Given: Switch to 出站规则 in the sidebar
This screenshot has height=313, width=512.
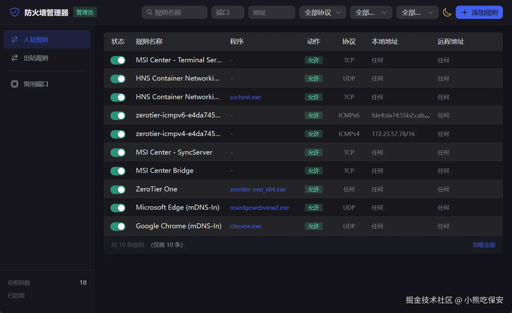Looking at the screenshot, I should (x=47, y=58).
